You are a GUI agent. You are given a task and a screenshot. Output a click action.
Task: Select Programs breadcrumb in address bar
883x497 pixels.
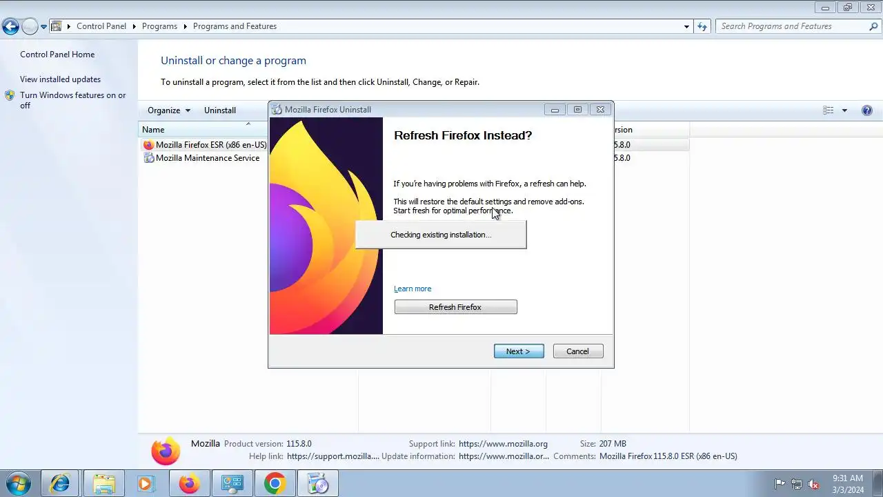[159, 26]
